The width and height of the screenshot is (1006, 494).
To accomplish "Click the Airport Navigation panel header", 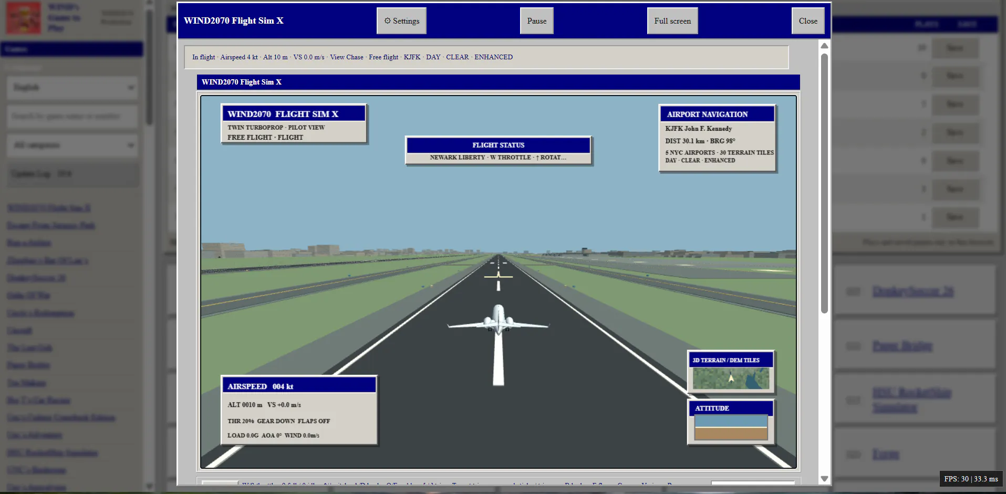I will pos(717,114).
